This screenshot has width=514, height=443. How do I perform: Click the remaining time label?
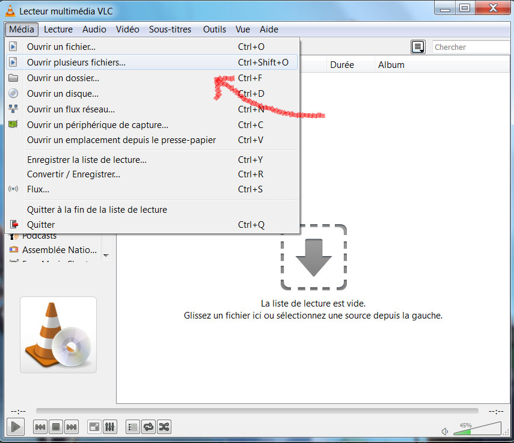[496, 411]
